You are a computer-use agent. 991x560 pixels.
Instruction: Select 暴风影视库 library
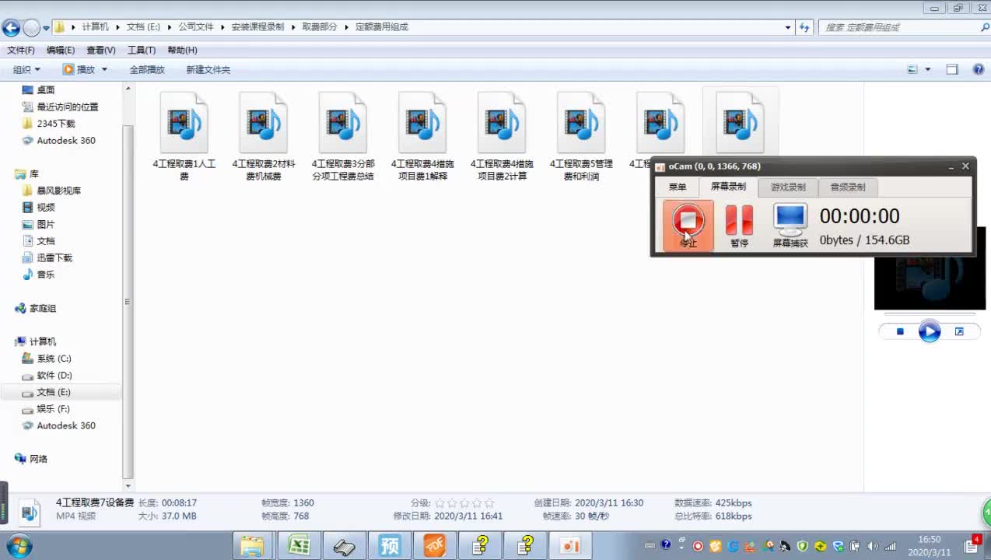59,191
